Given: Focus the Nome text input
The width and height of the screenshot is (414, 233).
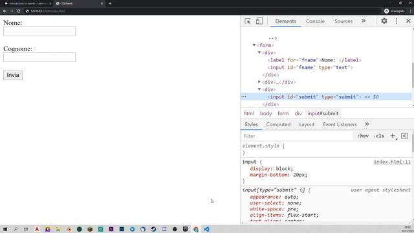Looking at the screenshot, I should (39, 31).
